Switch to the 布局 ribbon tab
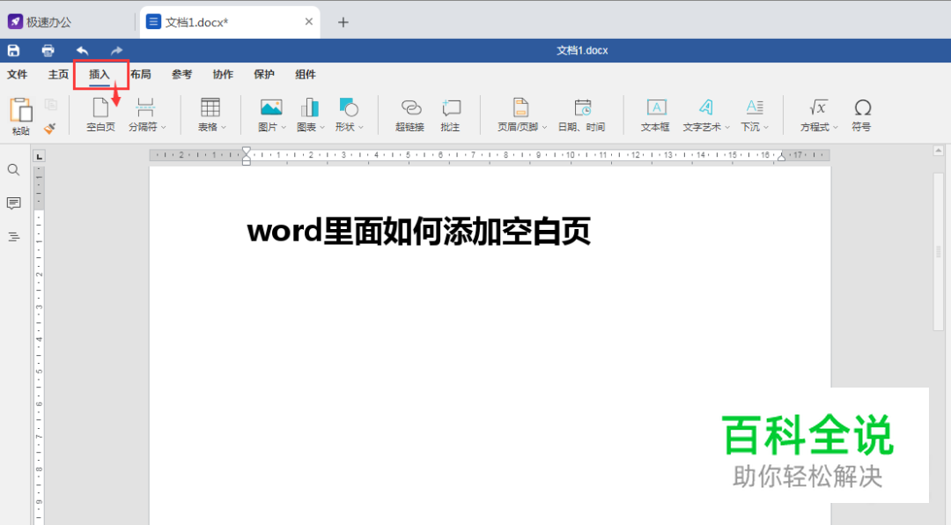Viewport: 951px width, 525px height. point(140,74)
